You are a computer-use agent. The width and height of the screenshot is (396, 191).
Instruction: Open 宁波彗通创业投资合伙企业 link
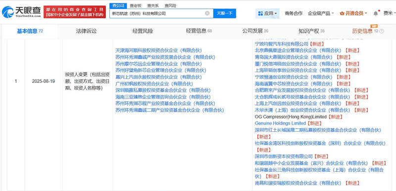click(x=294, y=77)
